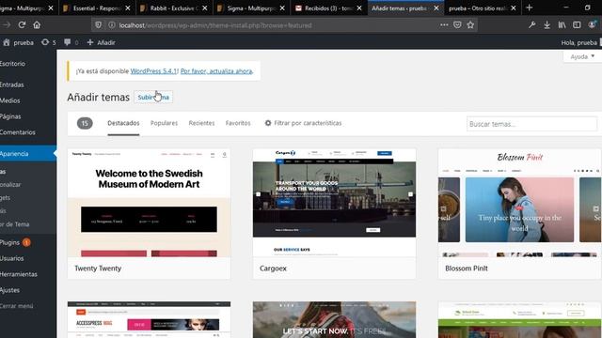Viewport: 602px width, 338px height.
Task: Go to the browser home page icon
Action: [x=37, y=25]
